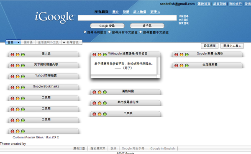Click green button on Yahoo!奇摩拍賣 gadget
The height and width of the screenshot is (154, 251).
23,77
